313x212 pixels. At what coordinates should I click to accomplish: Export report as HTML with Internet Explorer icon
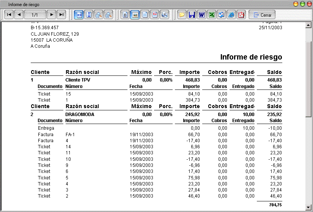pyautogui.click(x=231, y=15)
